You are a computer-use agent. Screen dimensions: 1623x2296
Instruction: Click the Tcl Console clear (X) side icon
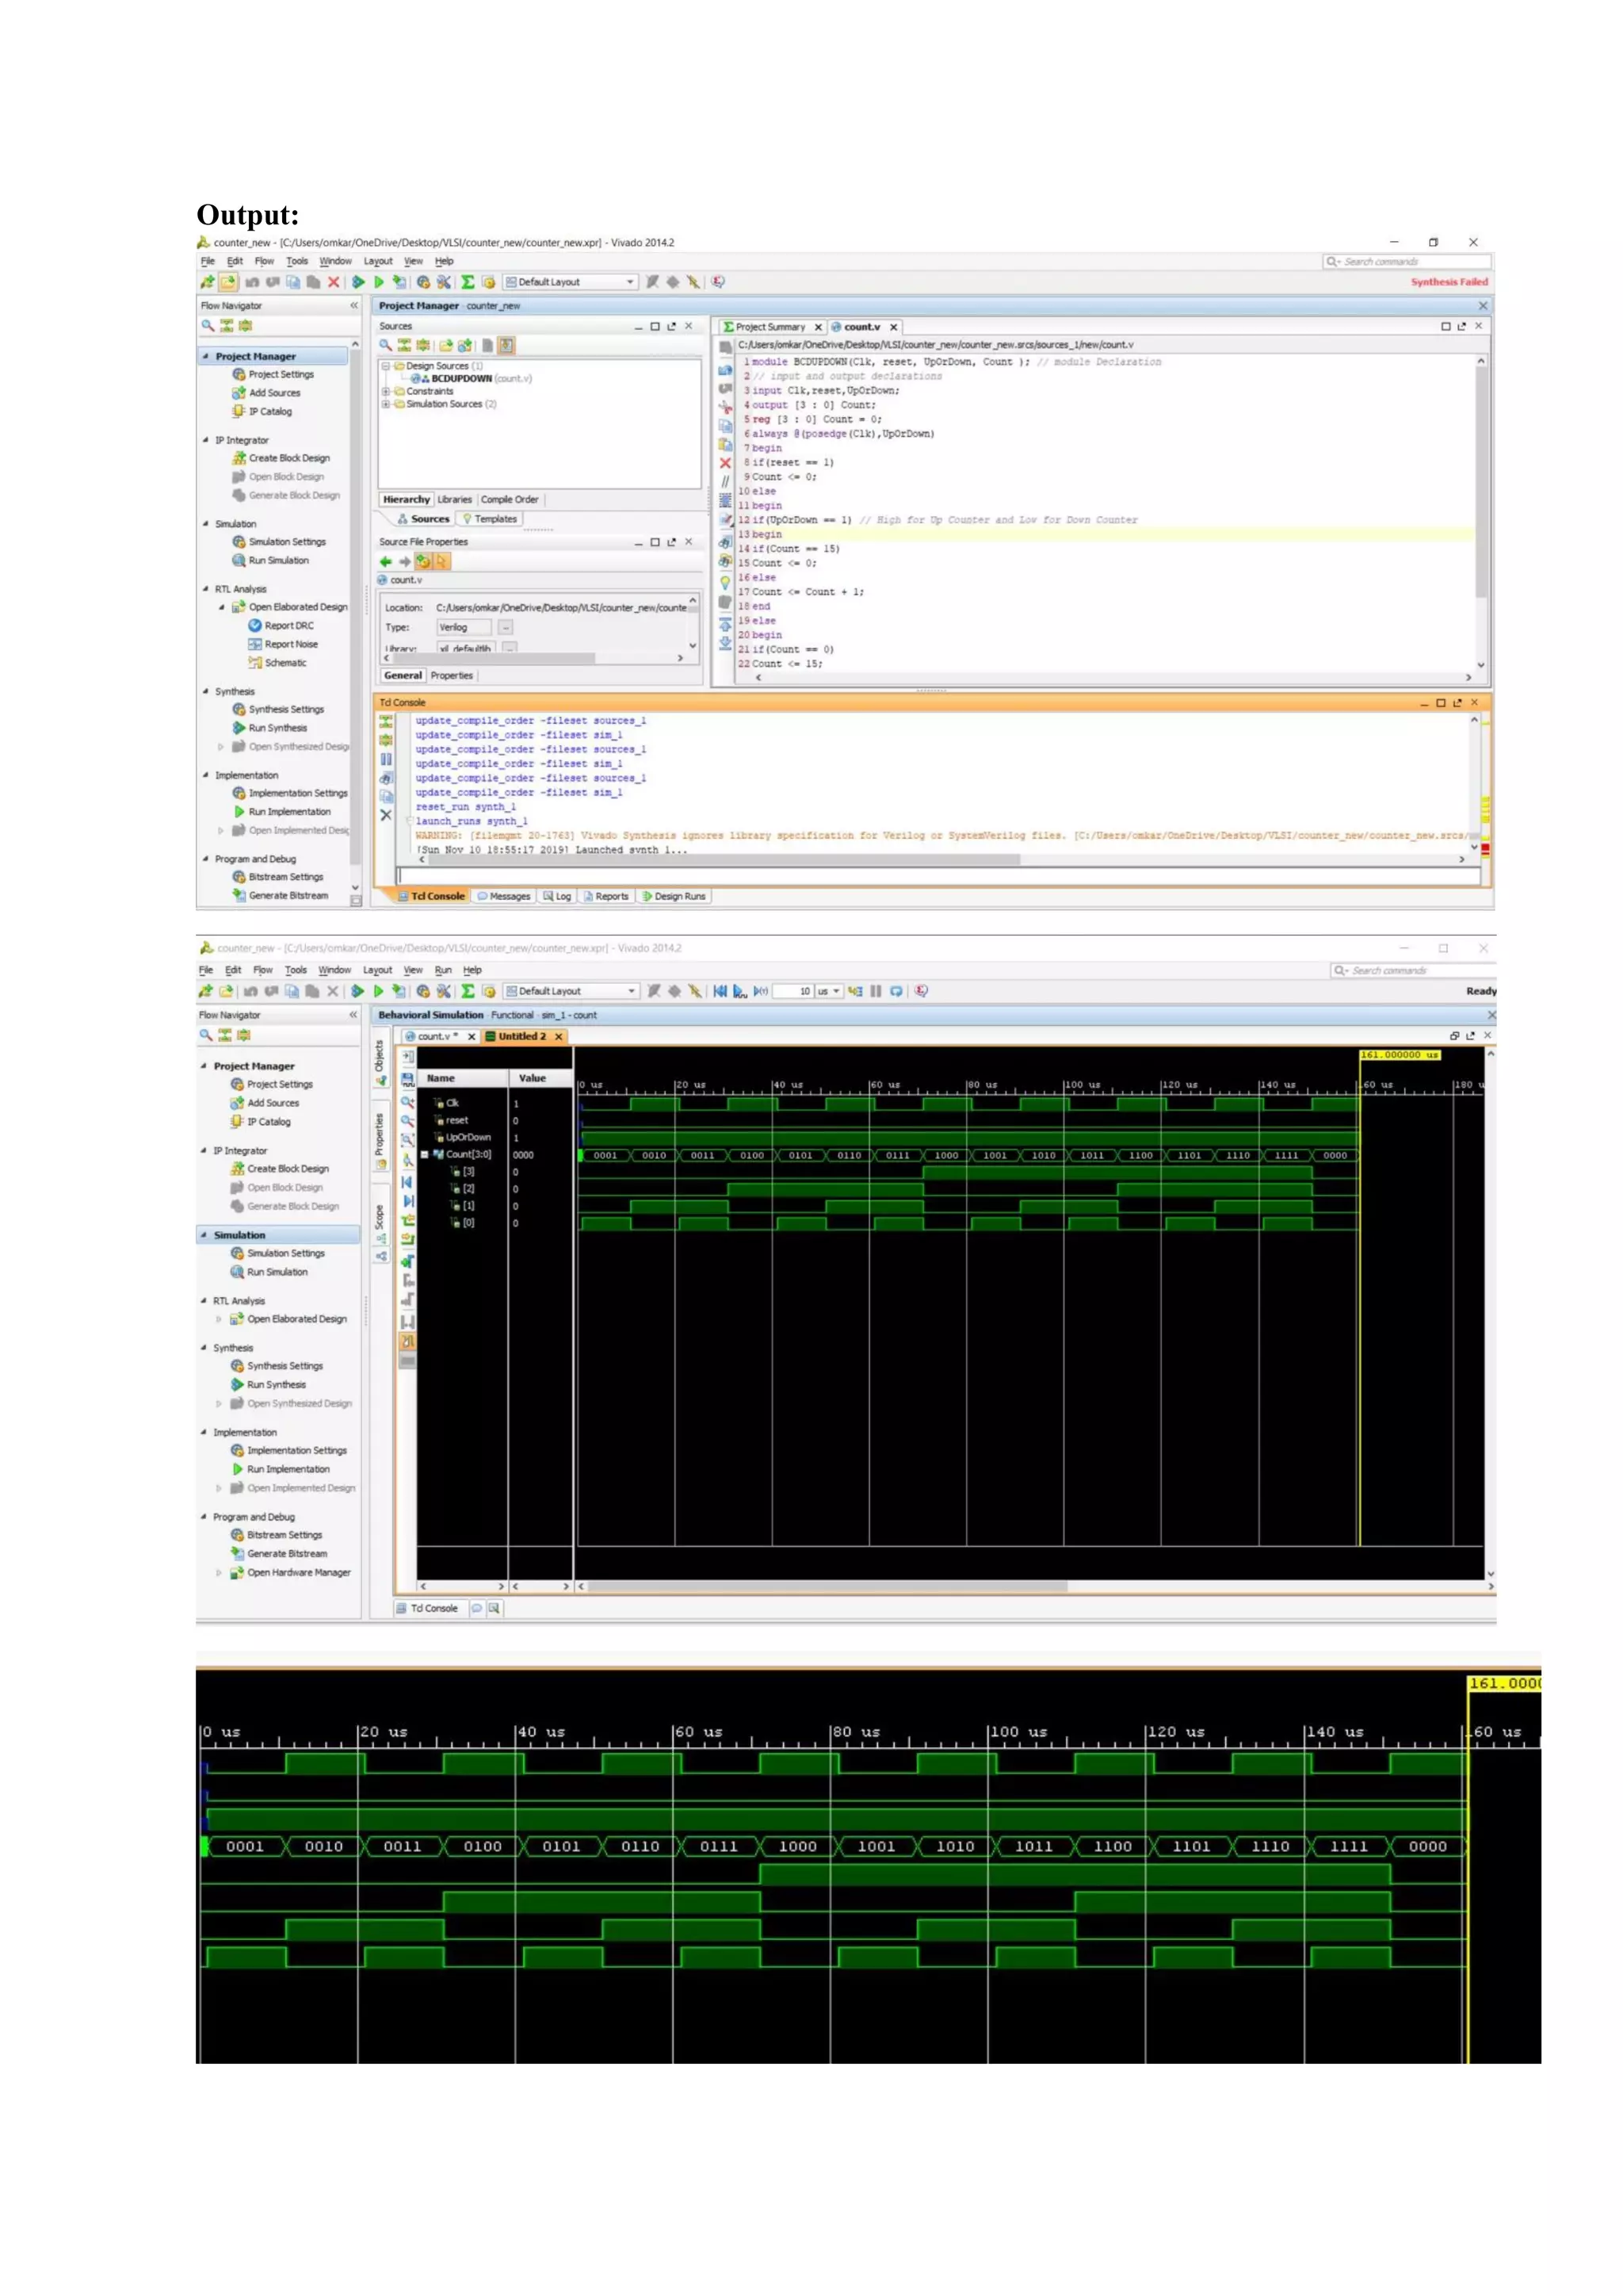click(386, 815)
